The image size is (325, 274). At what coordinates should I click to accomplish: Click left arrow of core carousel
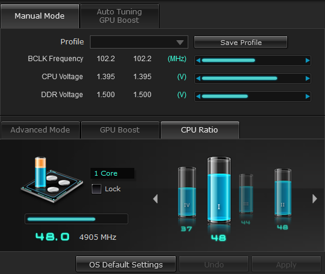pyautogui.click(x=155, y=199)
